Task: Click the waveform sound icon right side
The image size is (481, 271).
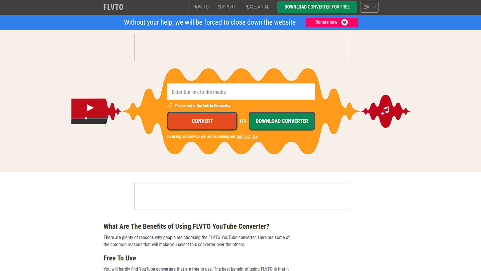Action: click(x=384, y=111)
